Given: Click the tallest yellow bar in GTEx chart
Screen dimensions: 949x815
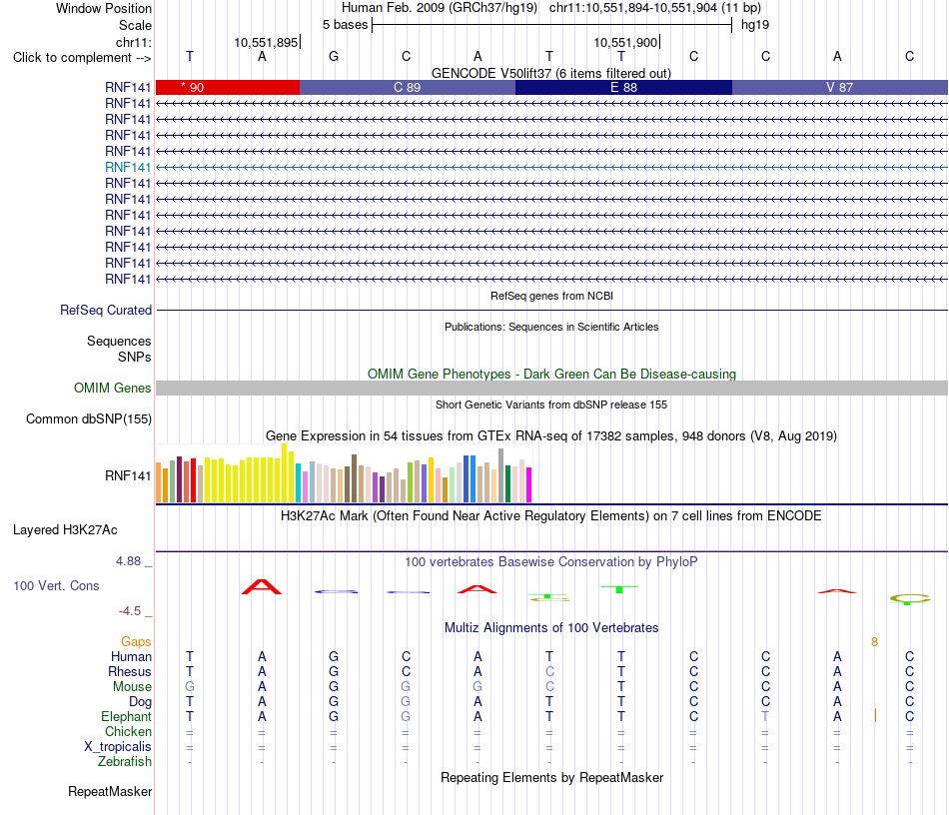Looking at the screenshot, I should click(x=285, y=473).
